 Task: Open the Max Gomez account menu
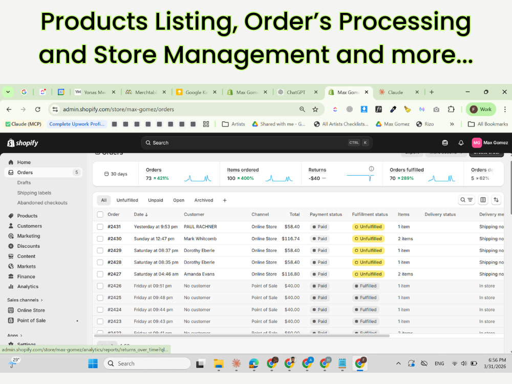tap(490, 143)
